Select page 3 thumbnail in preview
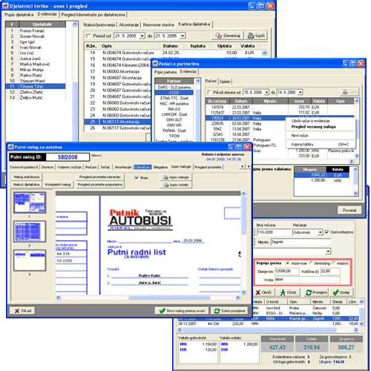This screenshot has width=371, height=371. click(30, 260)
